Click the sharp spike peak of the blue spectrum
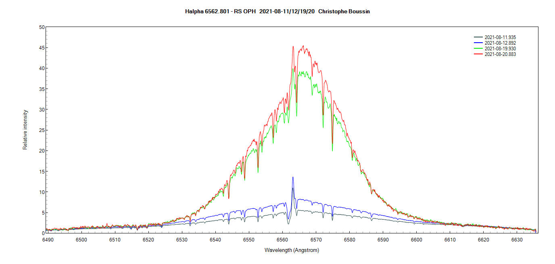The image size is (555, 264). 293,177
